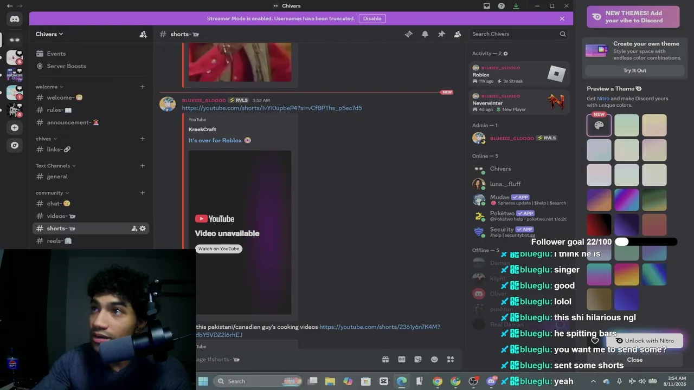Collapse the chives category

[x=46, y=139]
